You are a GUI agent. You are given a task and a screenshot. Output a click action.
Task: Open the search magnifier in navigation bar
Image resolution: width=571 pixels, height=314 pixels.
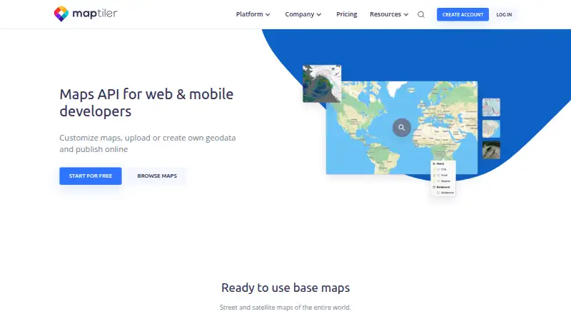pyautogui.click(x=421, y=14)
